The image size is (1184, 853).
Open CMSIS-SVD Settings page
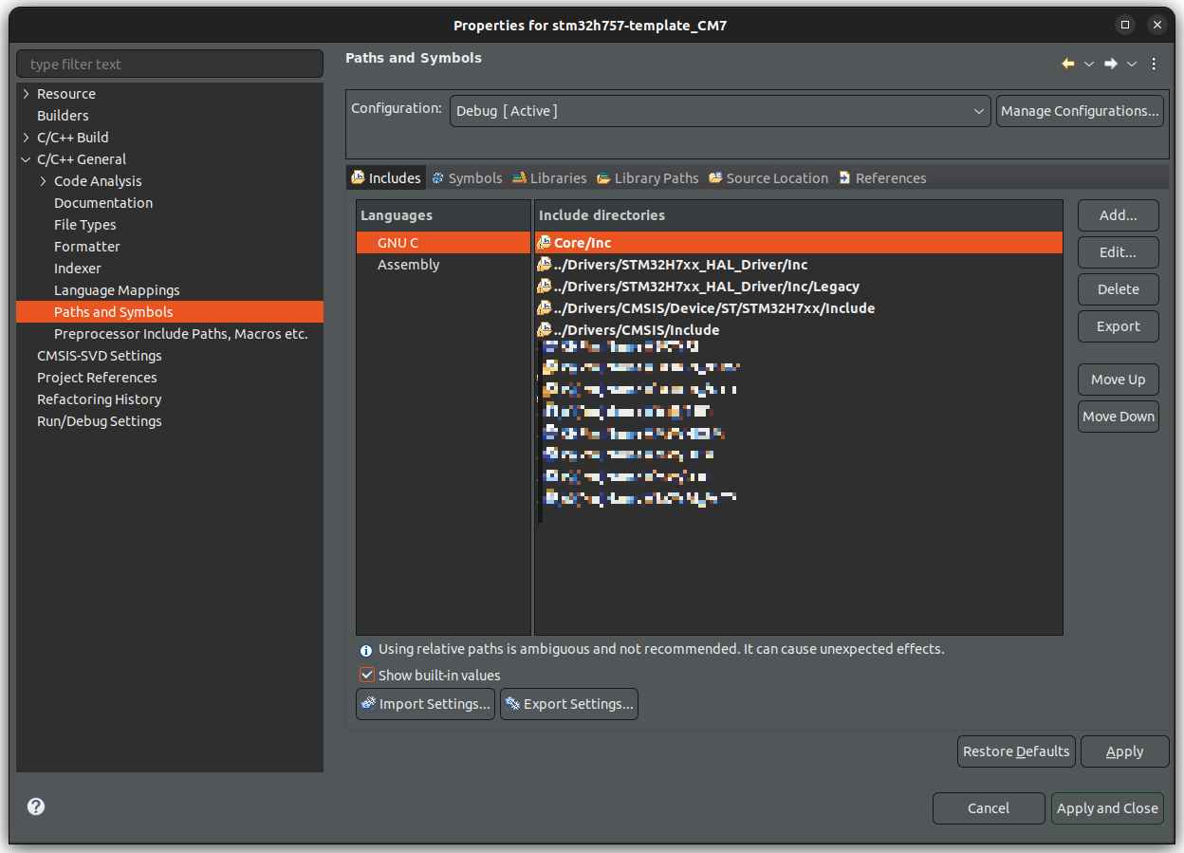(100, 356)
